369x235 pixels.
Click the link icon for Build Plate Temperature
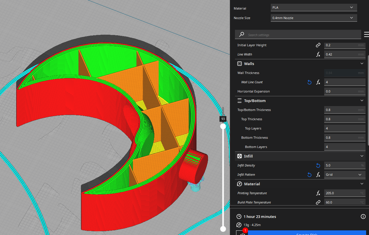[x=318, y=202]
